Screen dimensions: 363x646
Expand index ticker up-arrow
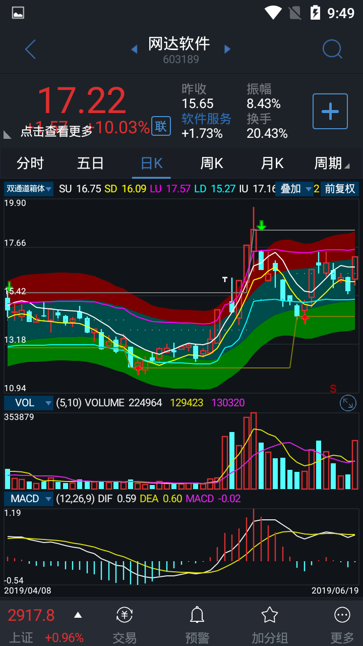coord(78,615)
